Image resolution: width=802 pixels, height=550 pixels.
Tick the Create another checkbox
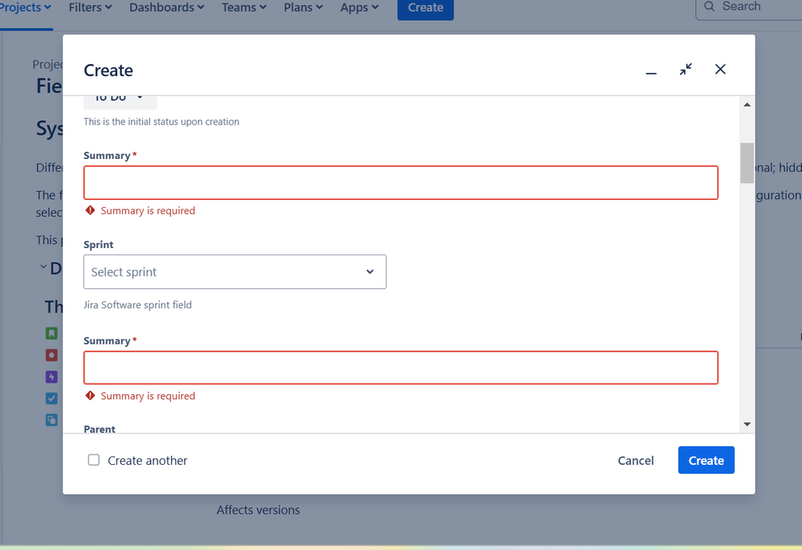tap(94, 460)
